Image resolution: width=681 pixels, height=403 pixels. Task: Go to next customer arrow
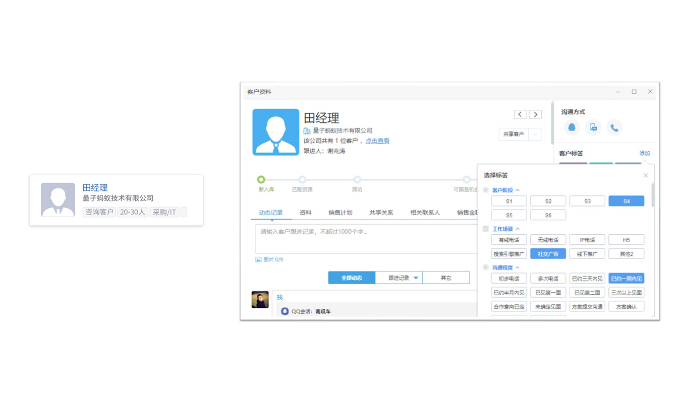(x=535, y=114)
